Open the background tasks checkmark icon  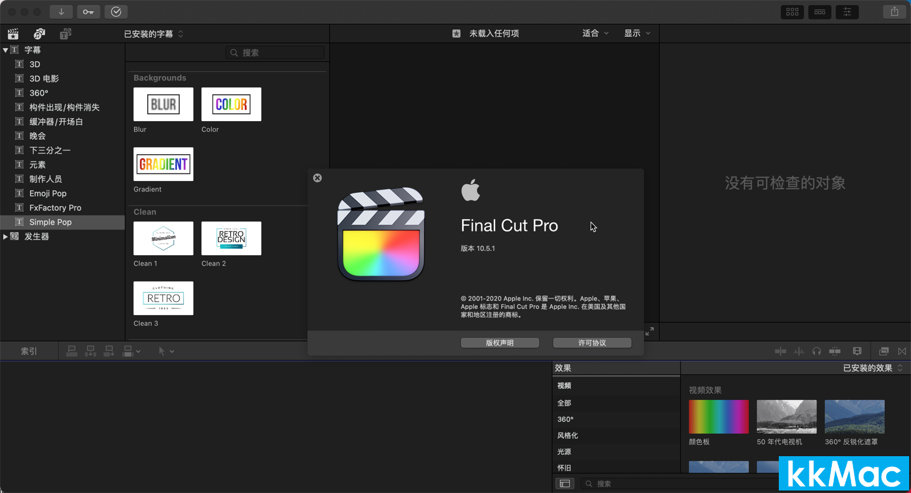click(x=116, y=11)
